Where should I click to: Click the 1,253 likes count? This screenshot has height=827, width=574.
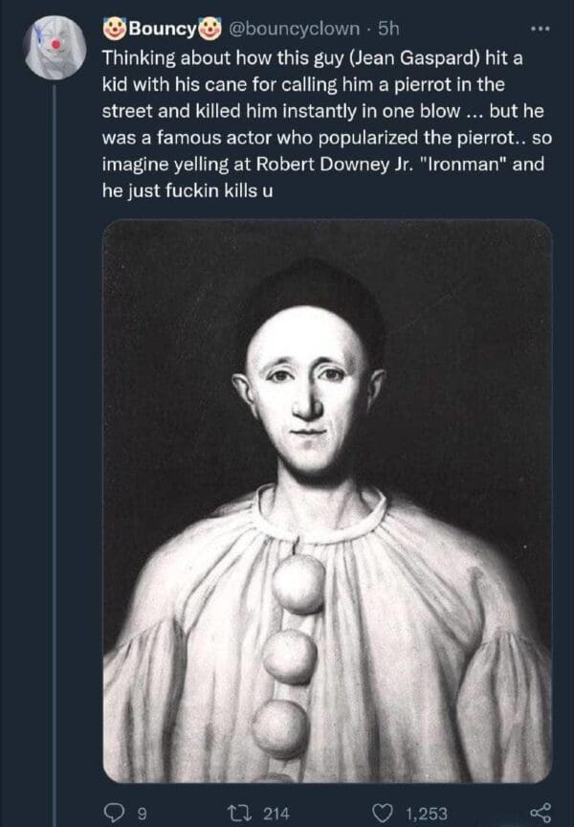point(426,814)
